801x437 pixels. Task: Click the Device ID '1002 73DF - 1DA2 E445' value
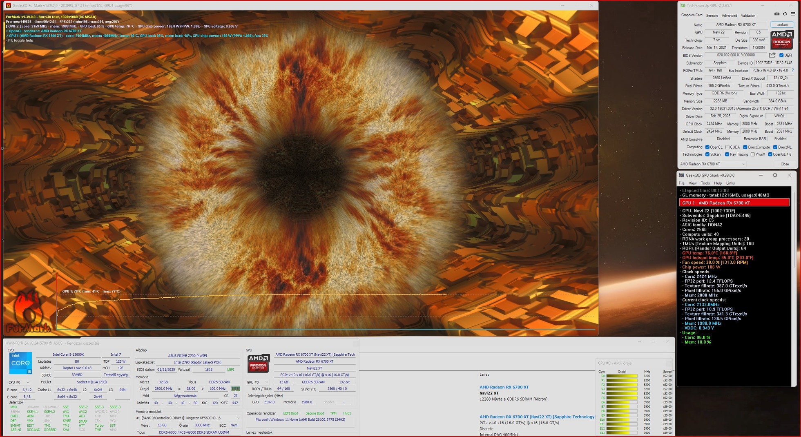pyautogui.click(x=774, y=63)
